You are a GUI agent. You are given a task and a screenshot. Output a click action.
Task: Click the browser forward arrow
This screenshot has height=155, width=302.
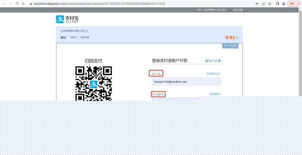11,4
